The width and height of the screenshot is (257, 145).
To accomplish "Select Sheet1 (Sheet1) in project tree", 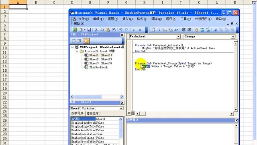I will point(98,55).
